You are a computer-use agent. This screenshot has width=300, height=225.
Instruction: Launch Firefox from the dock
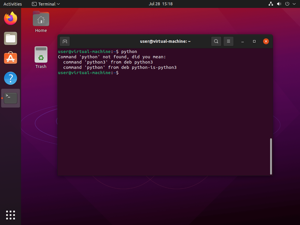coord(11,18)
